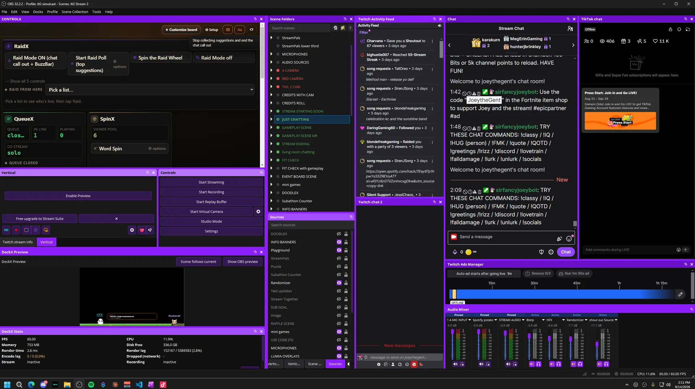
Task: Expand the MICROPHONES scene folder
Action: (271, 54)
